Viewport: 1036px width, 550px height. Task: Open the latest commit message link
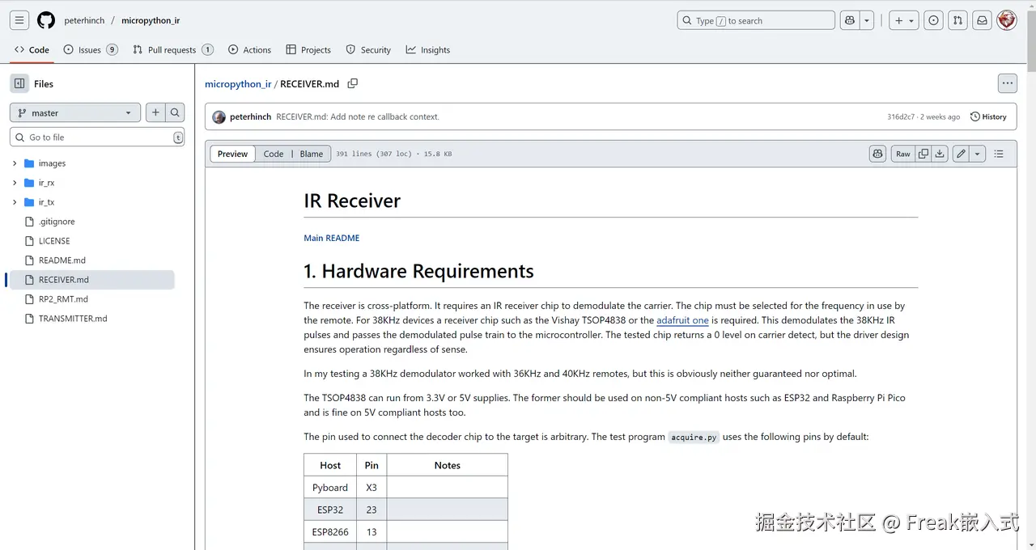pyautogui.click(x=358, y=116)
